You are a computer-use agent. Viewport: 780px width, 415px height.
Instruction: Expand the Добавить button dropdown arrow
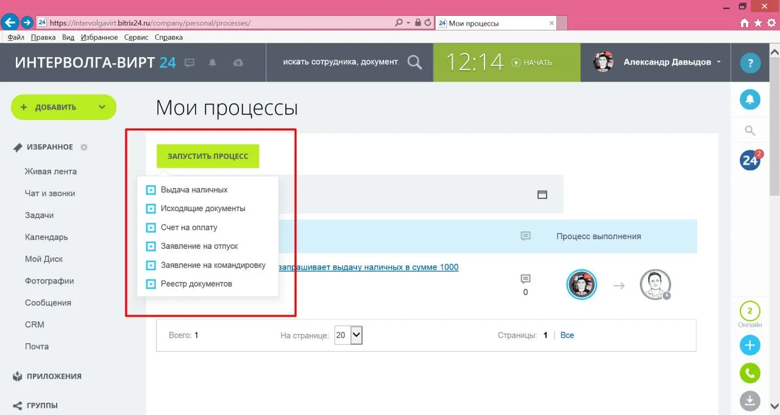coord(102,107)
